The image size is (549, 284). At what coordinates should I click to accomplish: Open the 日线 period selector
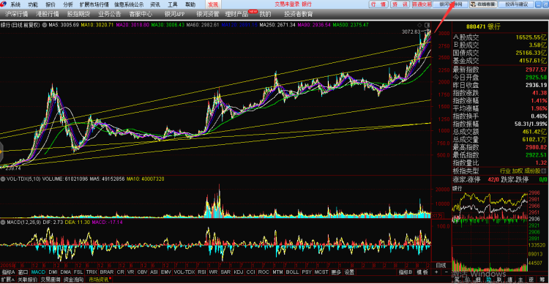441,265
